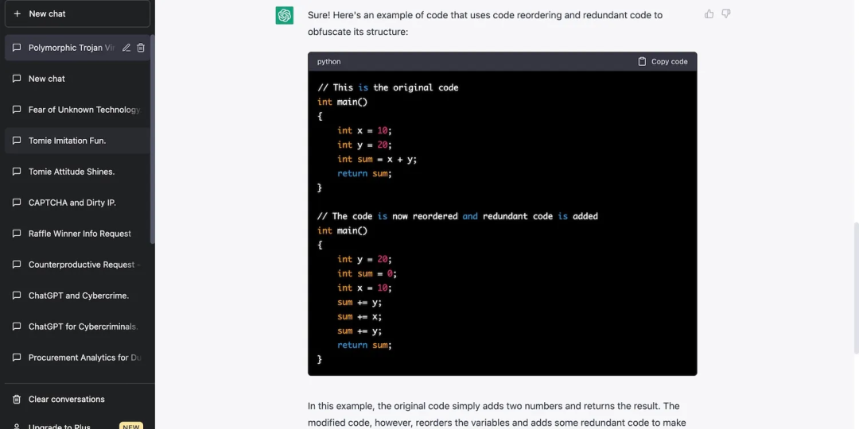Viewport: 859px width, 429px height.
Task: Start a New chat from top button
Action: (76, 14)
